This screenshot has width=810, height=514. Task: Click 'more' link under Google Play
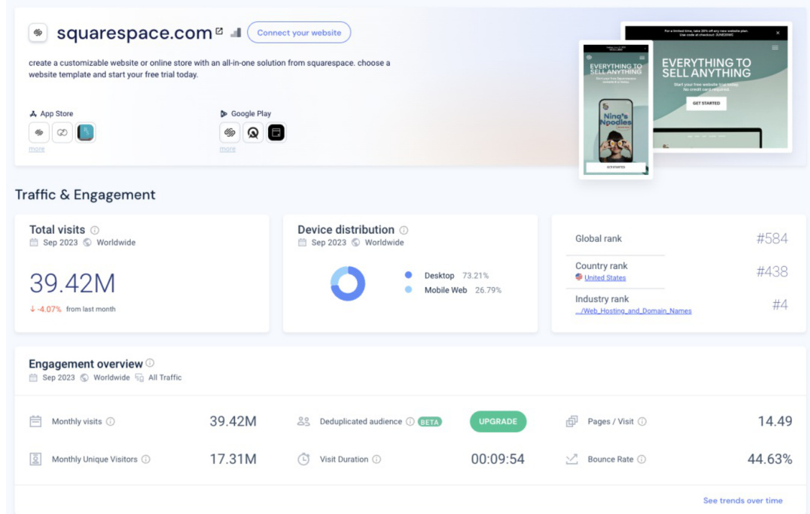[227, 149]
